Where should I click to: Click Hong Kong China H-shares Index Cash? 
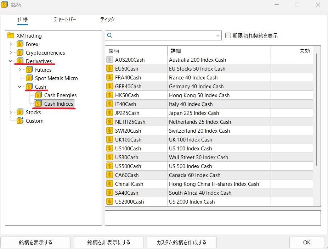coord(214,184)
